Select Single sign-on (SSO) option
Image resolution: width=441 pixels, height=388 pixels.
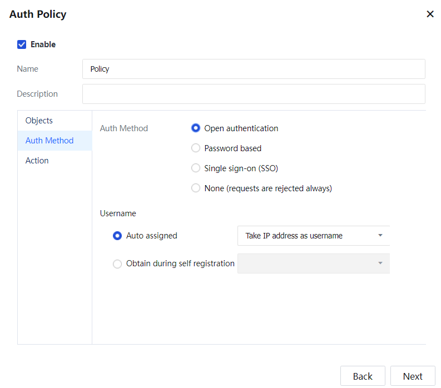tap(196, 168)
